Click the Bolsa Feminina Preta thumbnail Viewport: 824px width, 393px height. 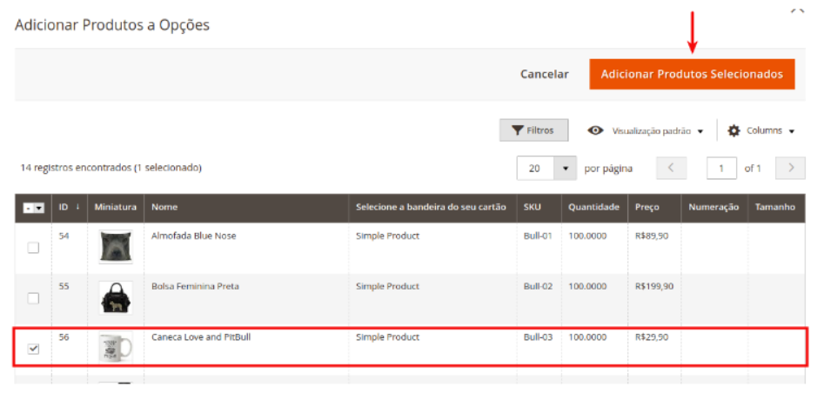point(115,298)
